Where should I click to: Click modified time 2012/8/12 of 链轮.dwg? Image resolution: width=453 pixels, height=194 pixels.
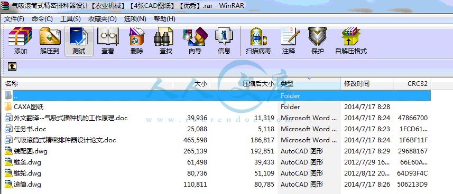point(367,173)
